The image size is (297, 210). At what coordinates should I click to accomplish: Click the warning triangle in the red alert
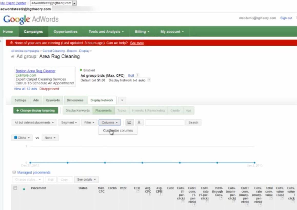[12, 43]
